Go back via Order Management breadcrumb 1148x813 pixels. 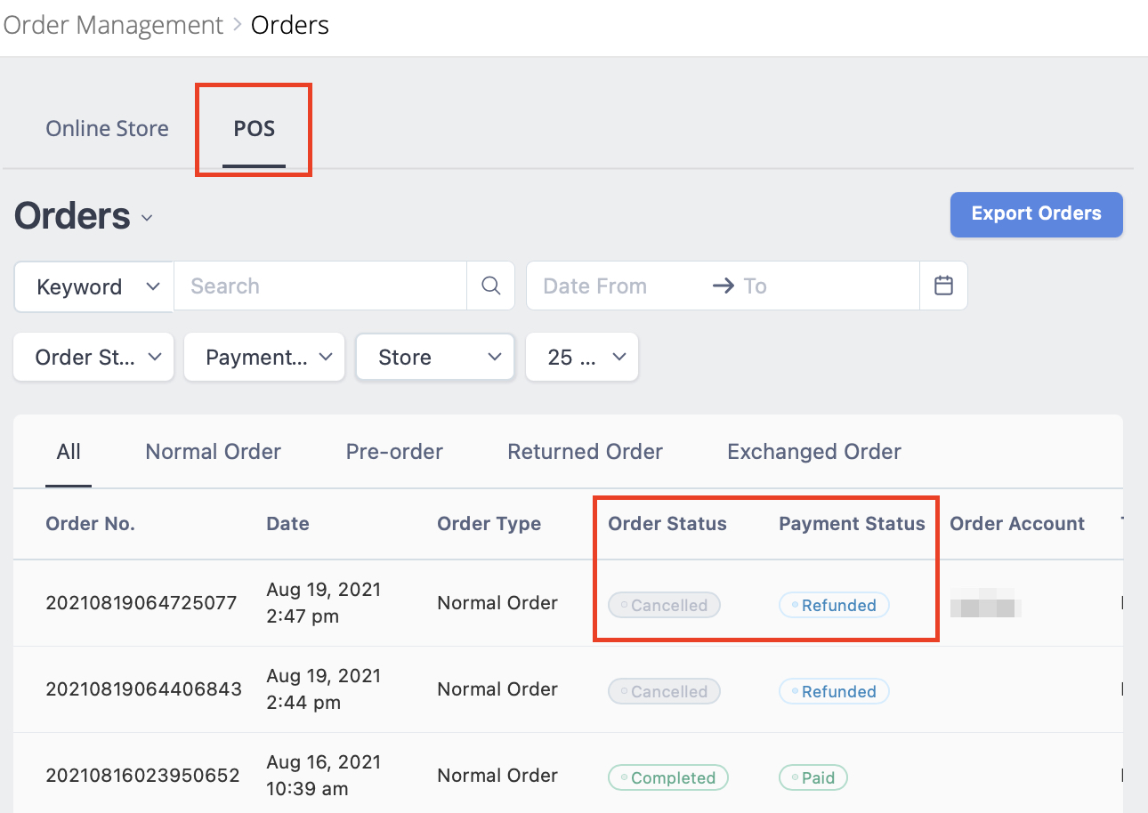click(113, 24)
